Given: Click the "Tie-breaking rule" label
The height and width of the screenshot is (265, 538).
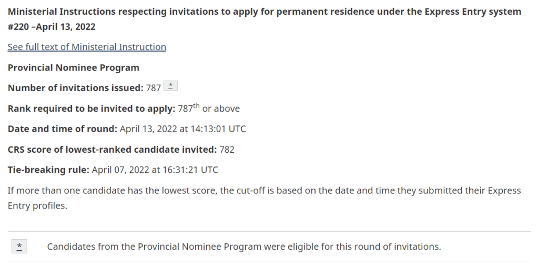Looking at the screenshot, I should click(48, 170).
